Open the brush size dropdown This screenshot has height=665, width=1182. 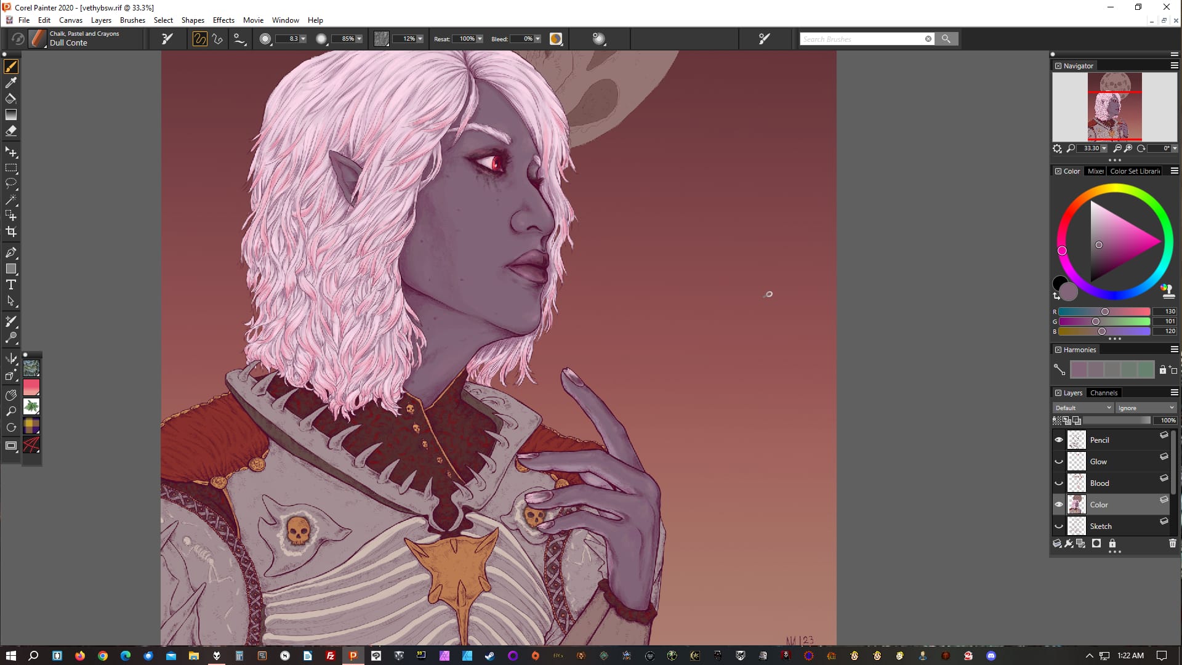click(303, 39)
